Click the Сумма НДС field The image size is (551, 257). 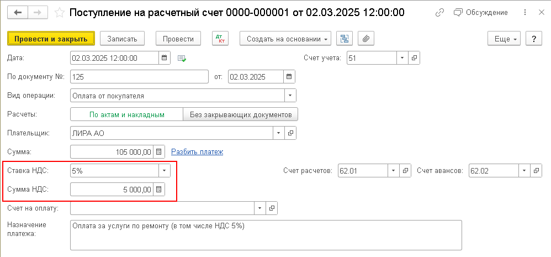tap(112, 190)
